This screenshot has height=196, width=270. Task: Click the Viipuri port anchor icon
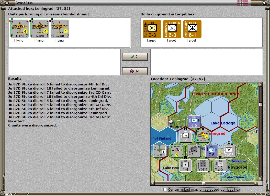coord(171,122)
